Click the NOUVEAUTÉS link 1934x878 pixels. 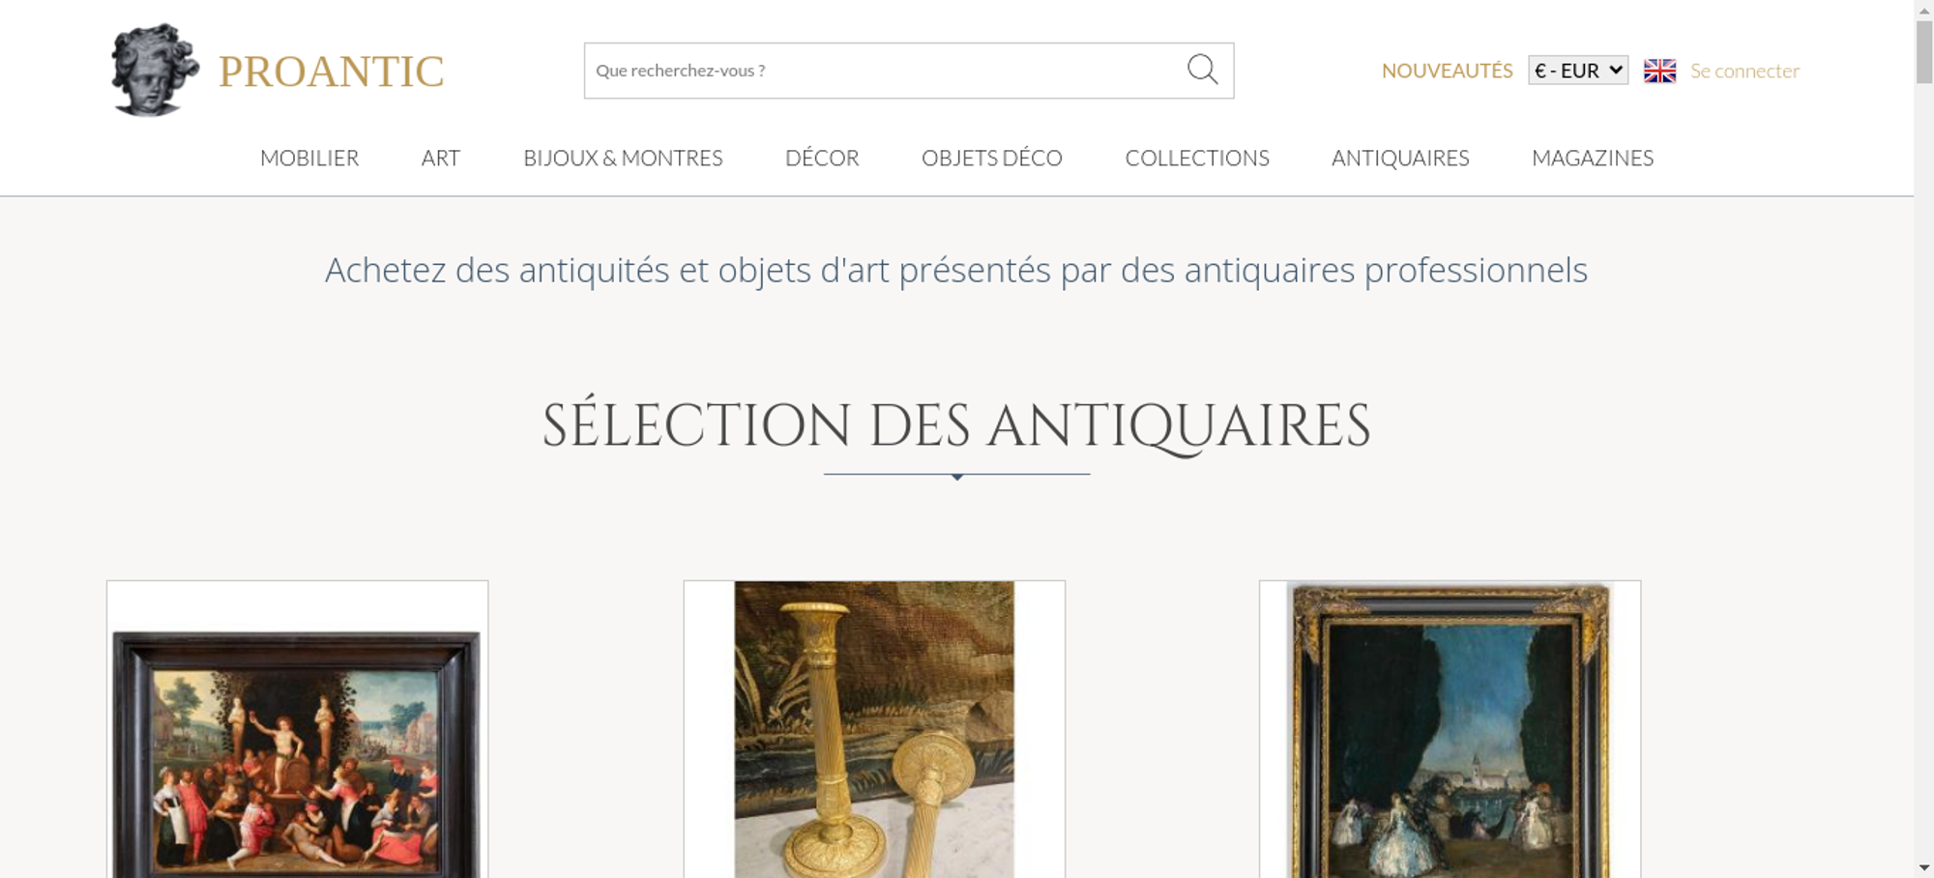point(1447,71)
